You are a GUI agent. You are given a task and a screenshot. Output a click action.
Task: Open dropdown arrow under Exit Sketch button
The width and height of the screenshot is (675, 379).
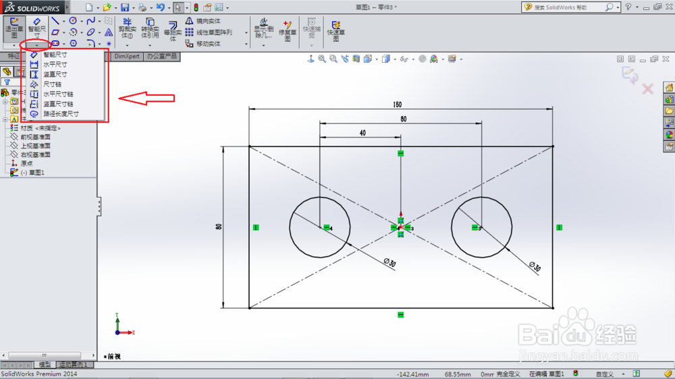[14, 45]
